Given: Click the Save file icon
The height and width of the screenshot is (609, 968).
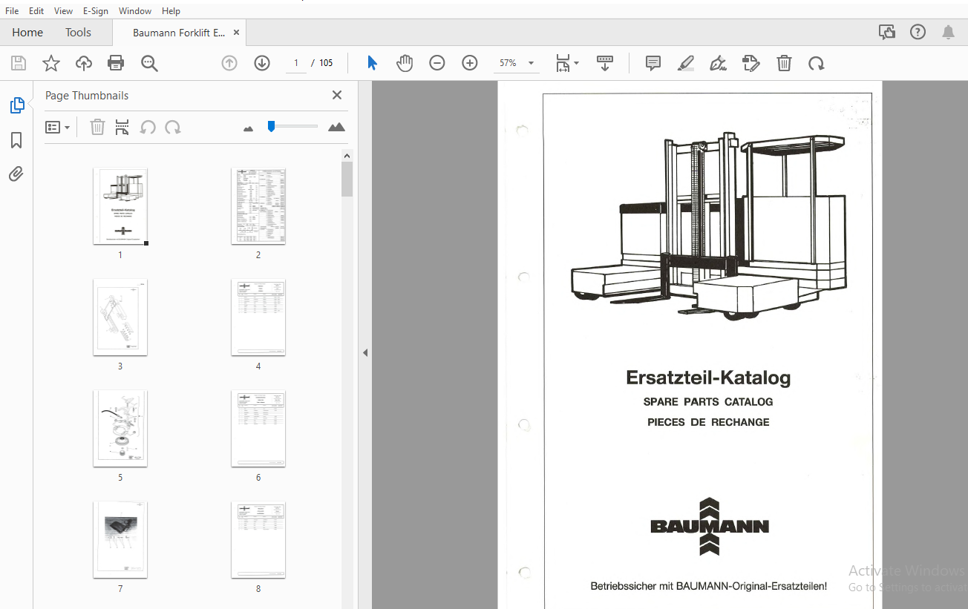Looking at the screenshot, I should [19, 63].
